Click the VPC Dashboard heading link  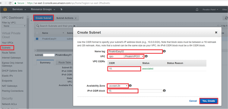point(13,18)
